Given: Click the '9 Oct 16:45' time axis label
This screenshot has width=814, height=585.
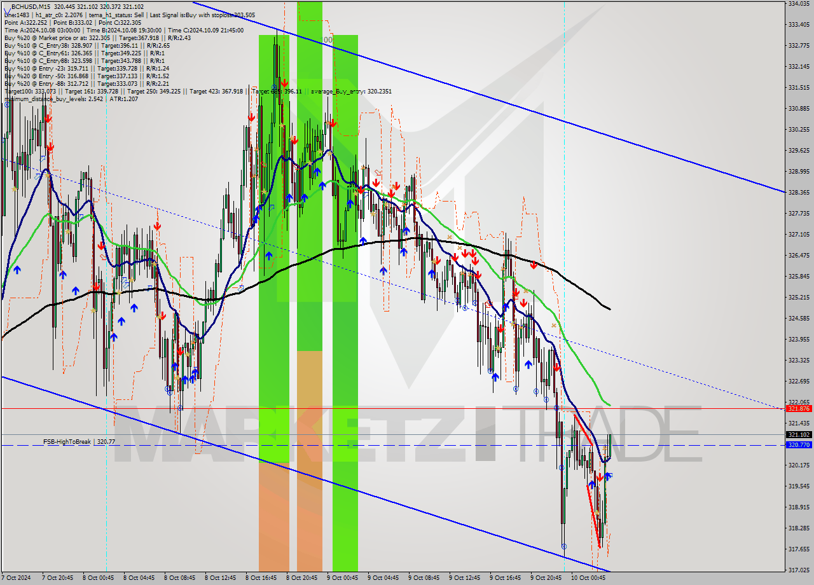Looking at the screenshot, I should click(x=506, y=579).
